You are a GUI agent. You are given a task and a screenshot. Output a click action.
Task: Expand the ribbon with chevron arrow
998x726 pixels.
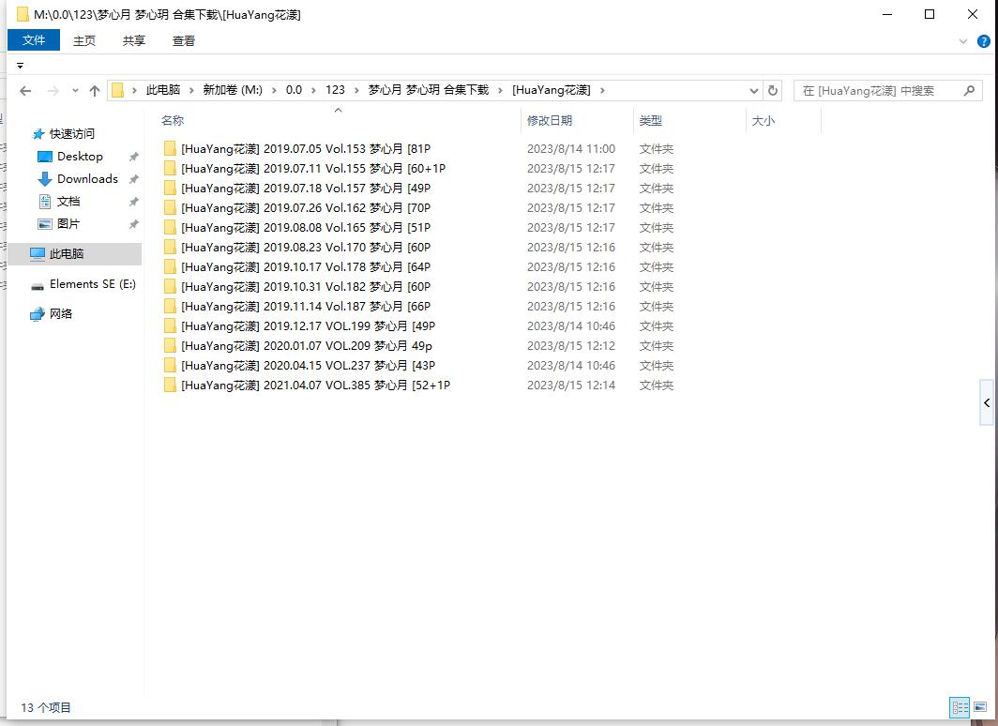pyautogui.click(x=963, y=41)
